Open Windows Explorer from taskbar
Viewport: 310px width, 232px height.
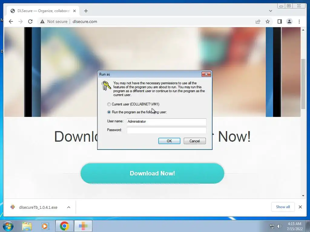(x=27, y=226)
